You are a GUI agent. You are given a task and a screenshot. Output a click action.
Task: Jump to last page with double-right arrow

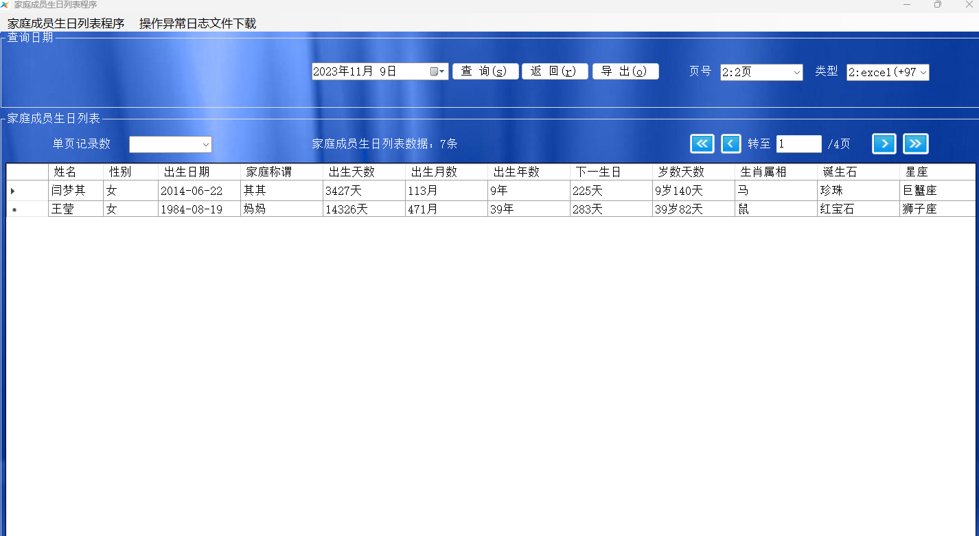click(x=915, y=143)
